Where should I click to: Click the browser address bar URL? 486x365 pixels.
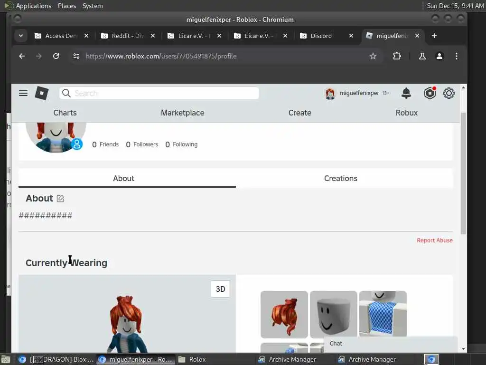click(161, 56)
